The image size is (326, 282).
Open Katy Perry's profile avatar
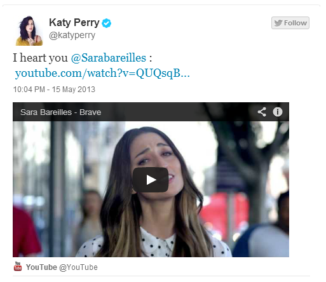click(29, 30)
